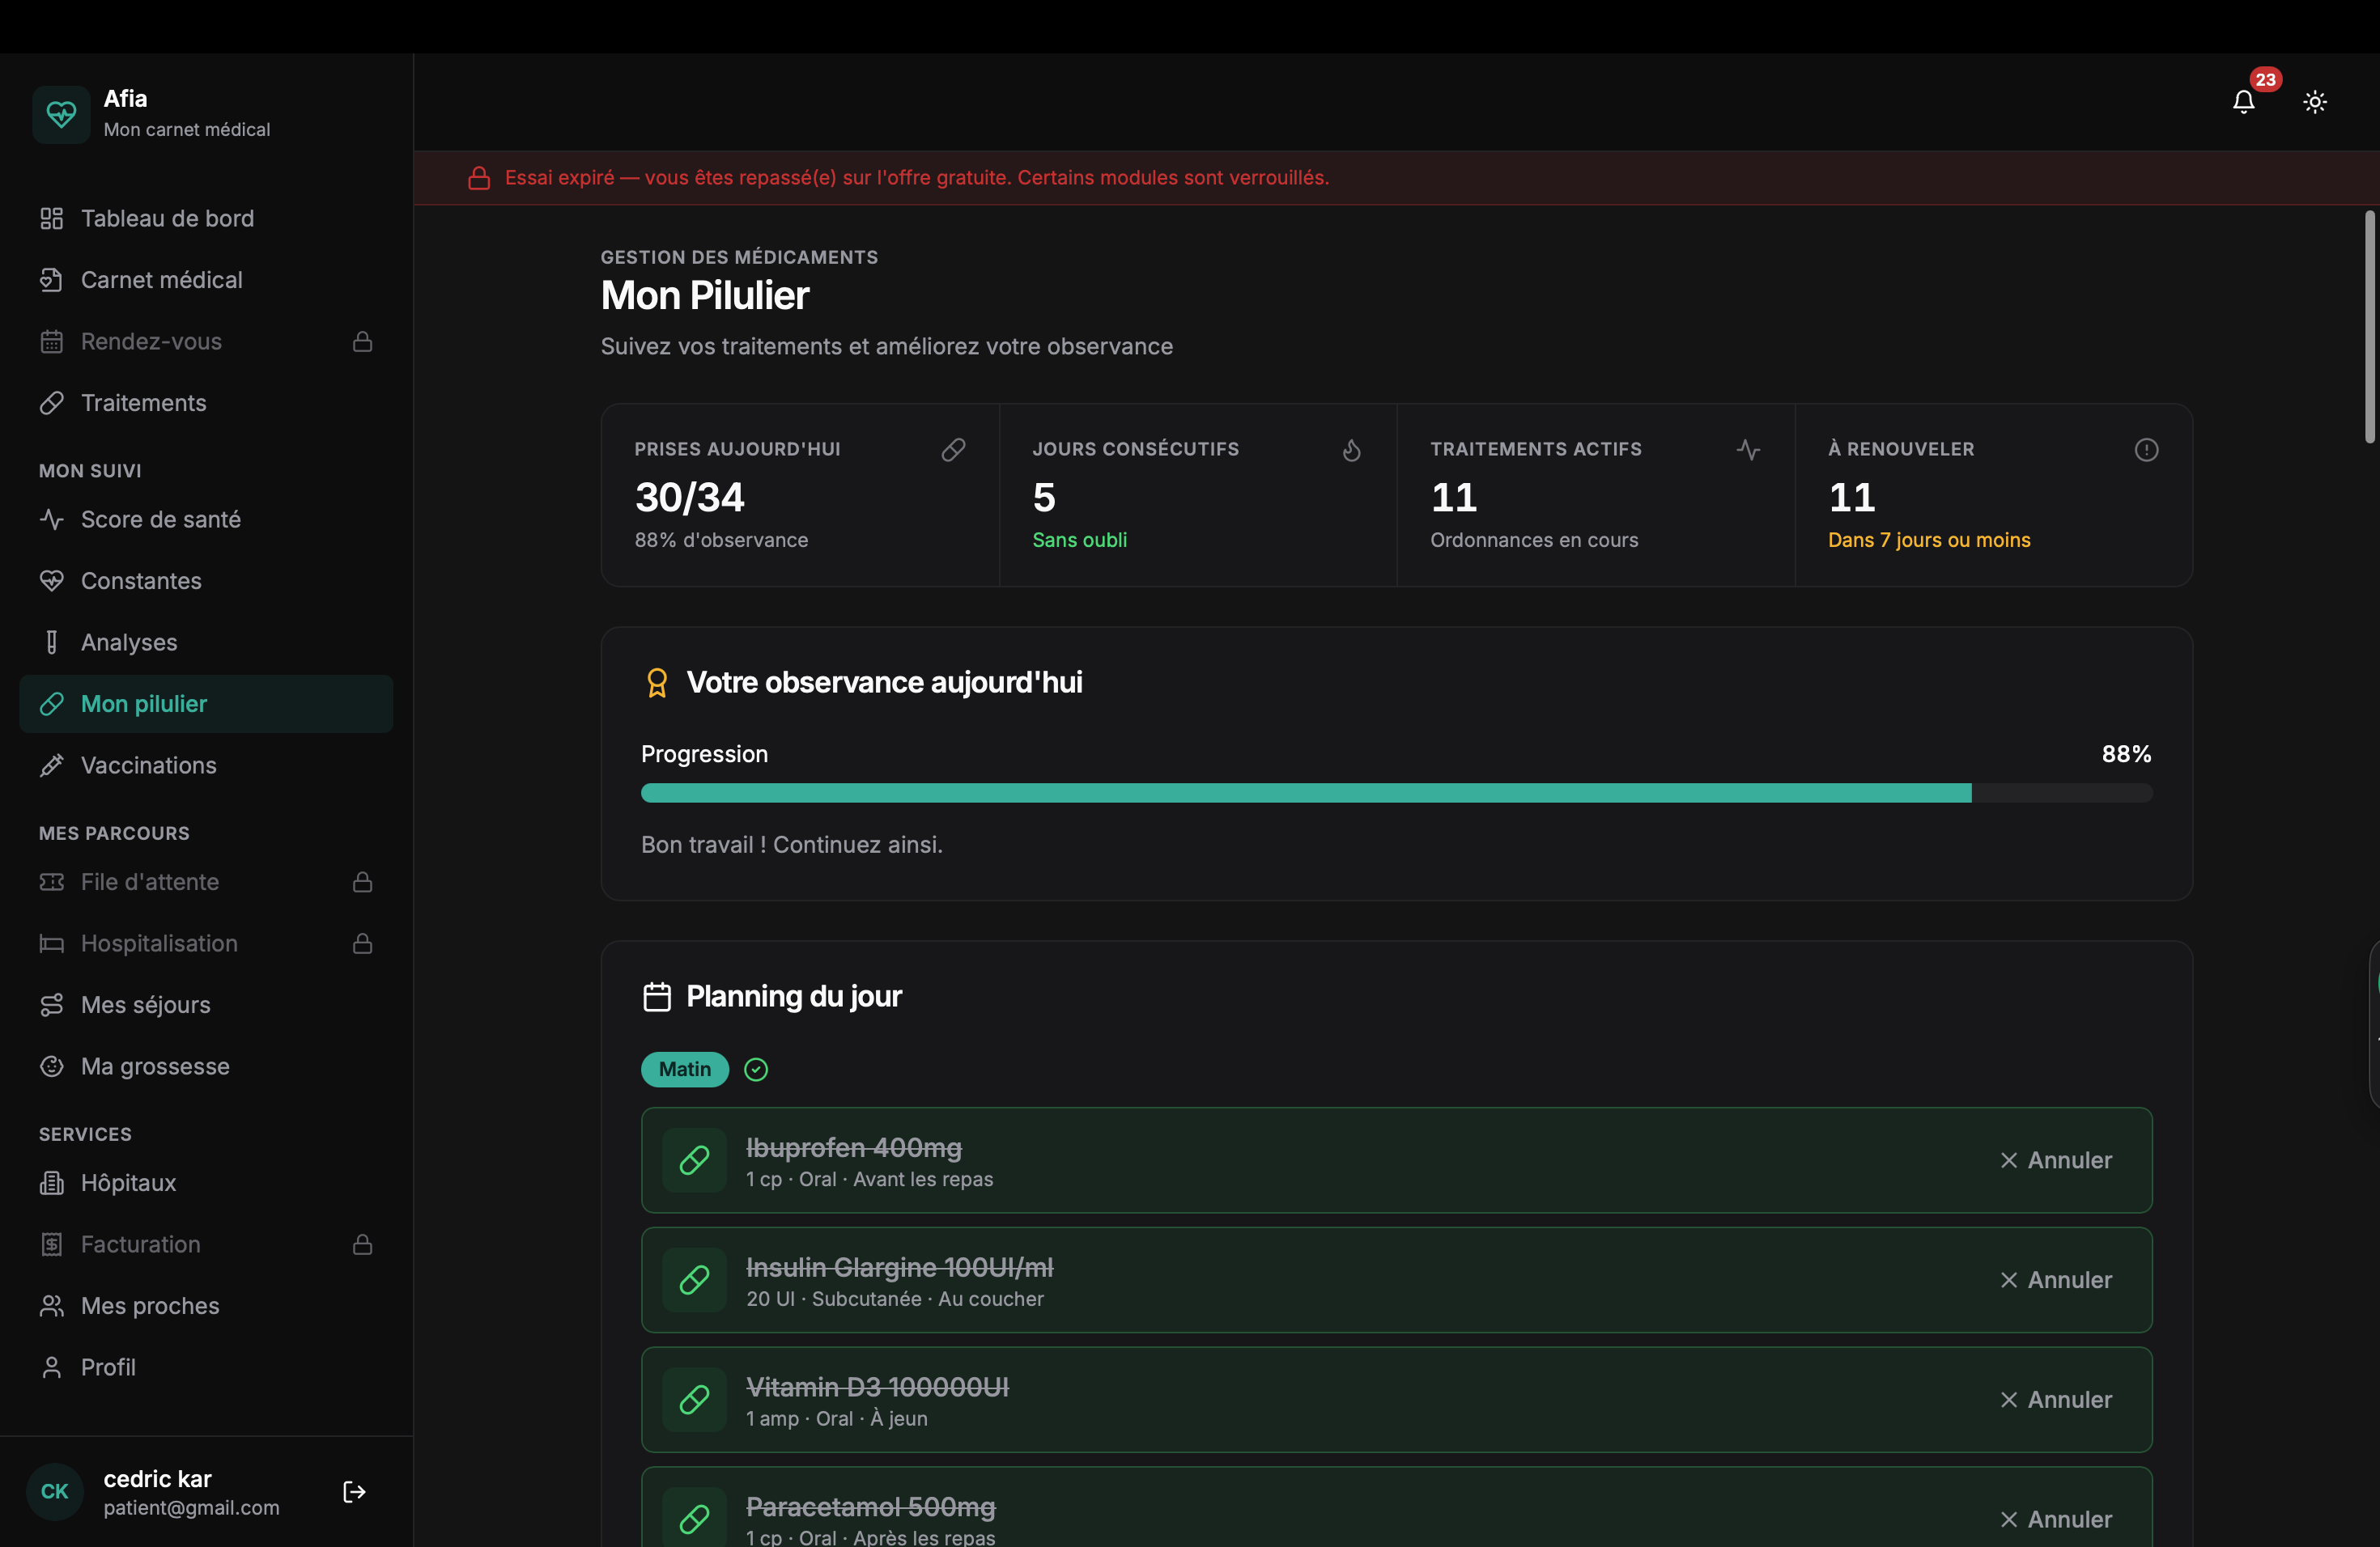Click the pill icon in Prises aujourd'hui card
Image resolution: width=2380 pixels, height=1547 pixels.
click(x=953, y=450)
